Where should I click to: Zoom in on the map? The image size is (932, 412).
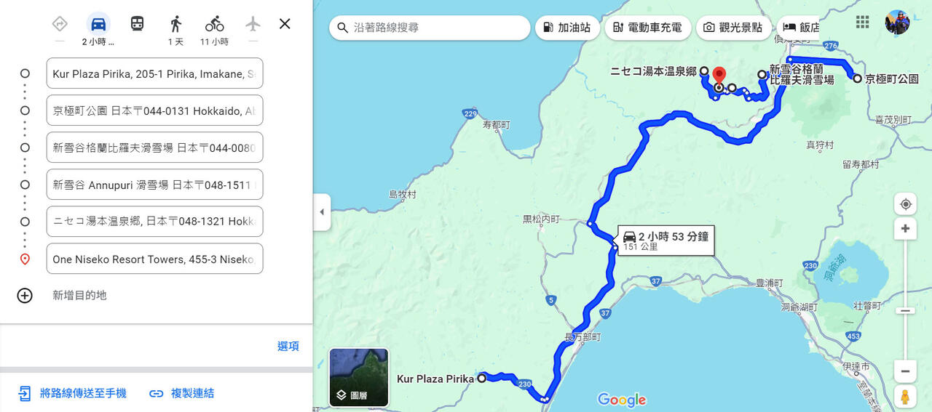tap(905, 228)
